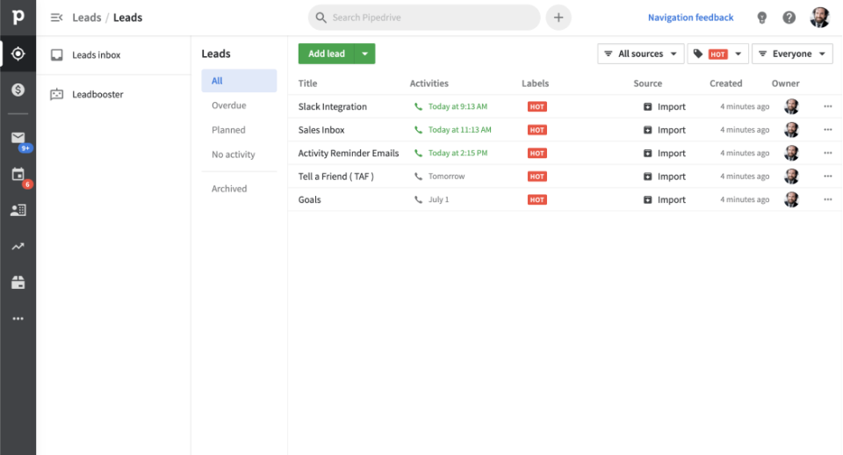The height and width of the screenshot is (455, 843).
Task: Select the All leads filter
Action: 239,81
